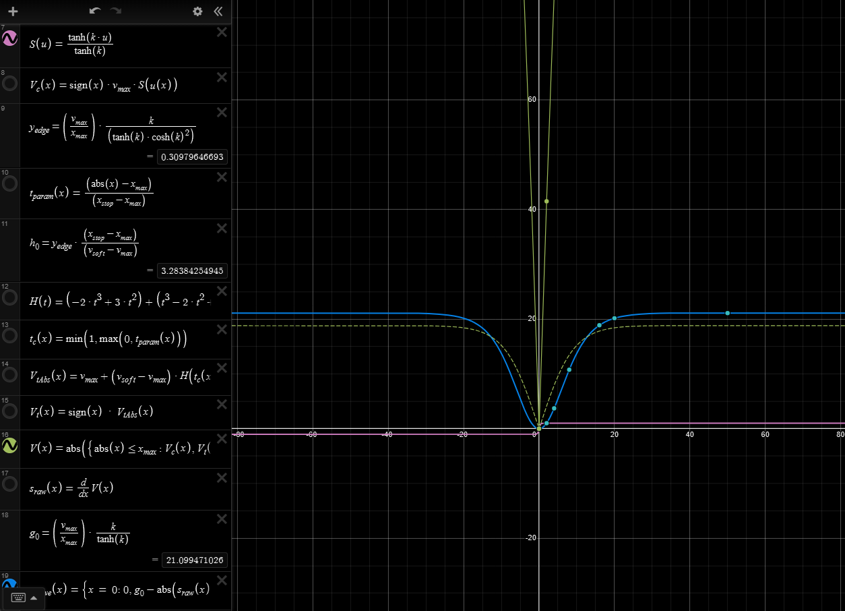The image size is (845, 611).
Task: Show the s_raw(x) derivative graph
Action: point(10,484)
